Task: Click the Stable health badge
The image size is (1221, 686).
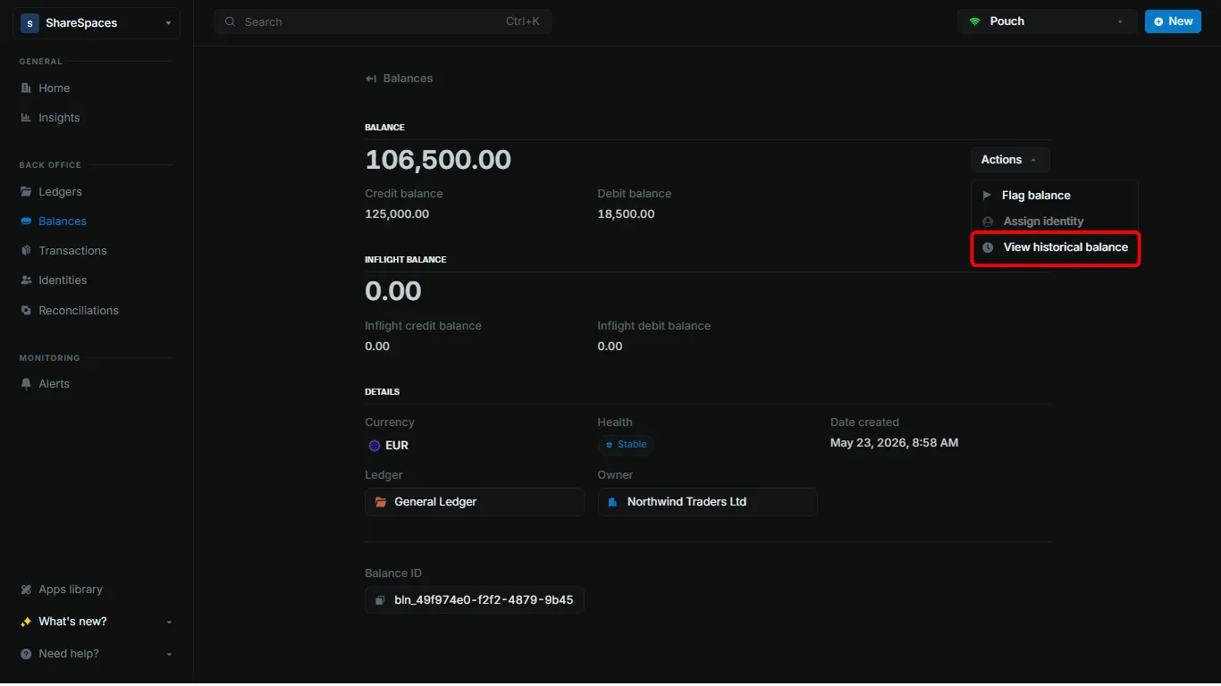Action: pyautogui.click(x=626, y=445)
